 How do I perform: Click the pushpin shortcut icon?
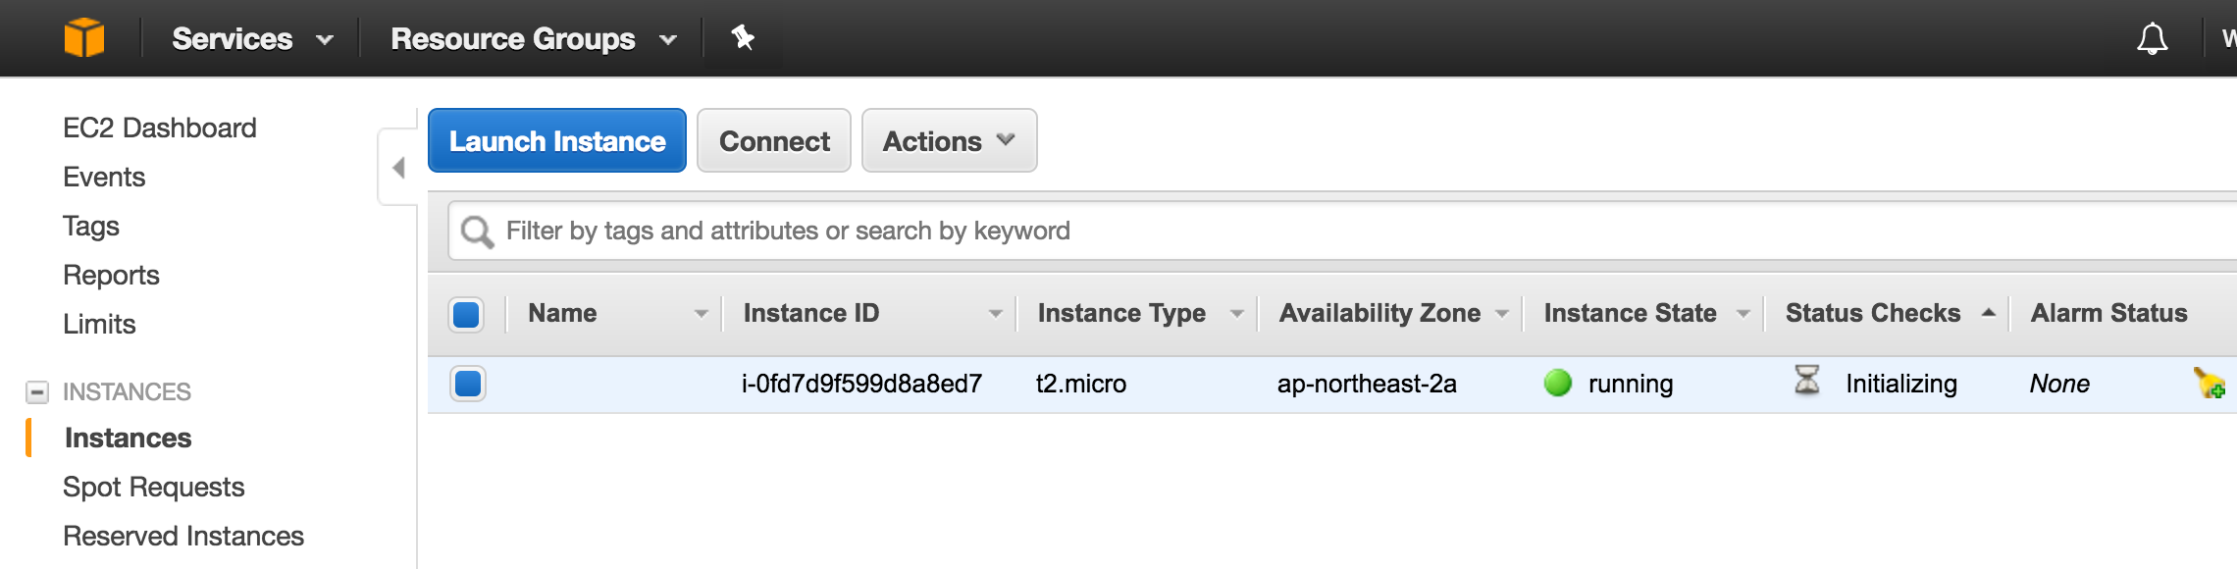coord(743,38)
